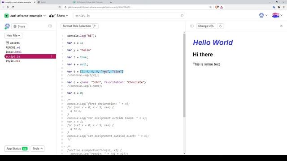
Task: Click the highlighted array on the var b line
Action: coord(102,72)
